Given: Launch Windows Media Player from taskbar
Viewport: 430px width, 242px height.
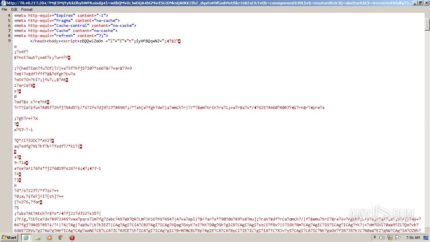Looking at the screenshot, I should tap(49, 238).
